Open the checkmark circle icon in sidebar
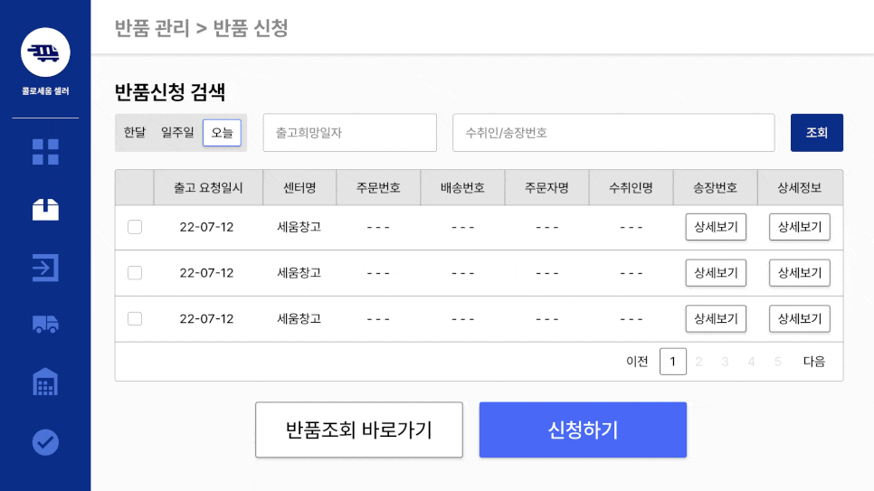The height and width of the screenshot is (491, 874). coord(45,442)
